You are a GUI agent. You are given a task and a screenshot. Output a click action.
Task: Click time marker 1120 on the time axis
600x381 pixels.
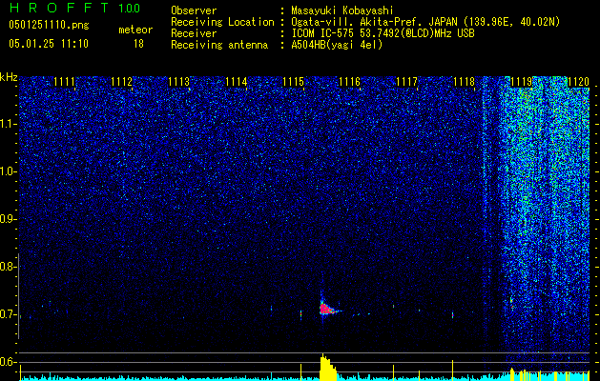(578, 82)
